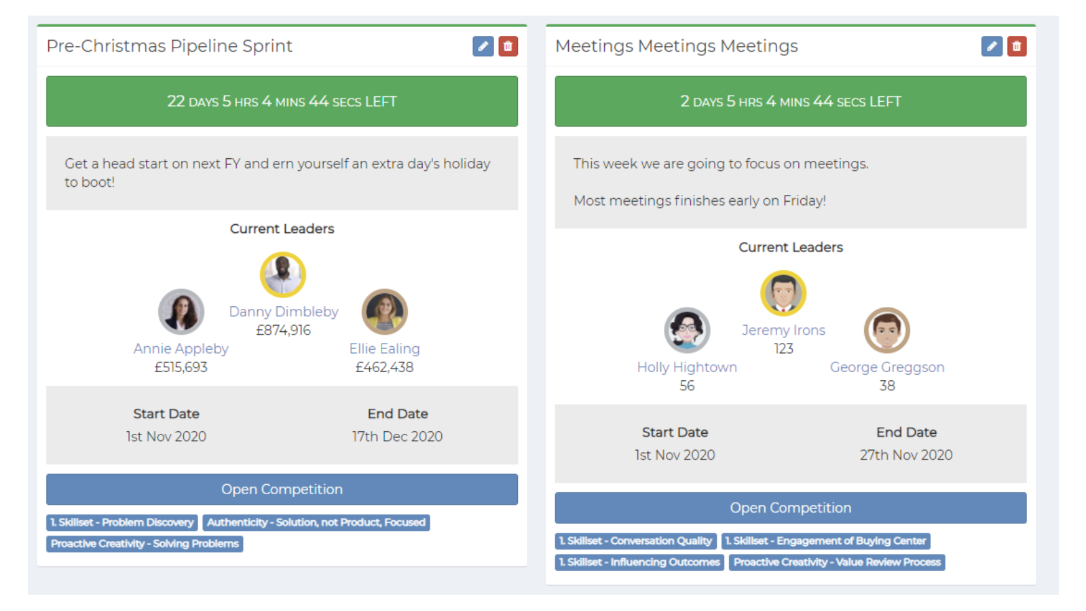1086x611 pixels.
Task: Click Authenticity - Solution, not Product, Focused tag
Action: 316,523
